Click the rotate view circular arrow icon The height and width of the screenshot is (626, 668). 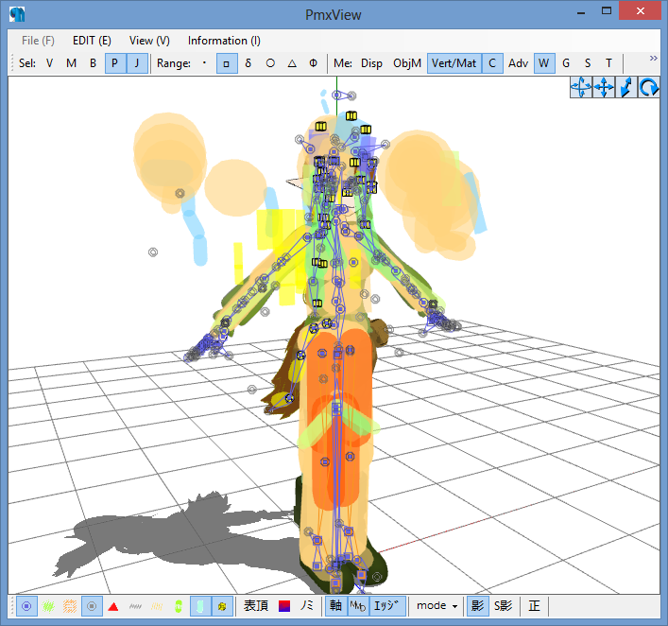tap(649, 87)
